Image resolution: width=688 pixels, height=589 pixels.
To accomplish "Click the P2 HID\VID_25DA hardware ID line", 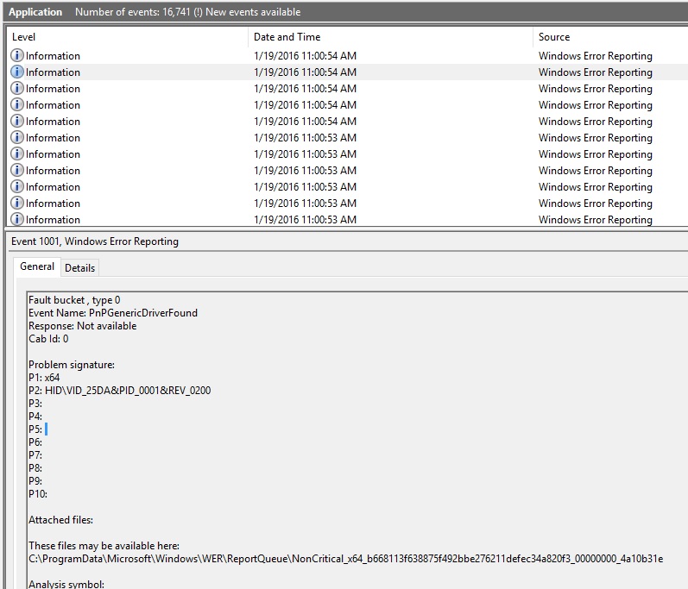I will point(119,391).
